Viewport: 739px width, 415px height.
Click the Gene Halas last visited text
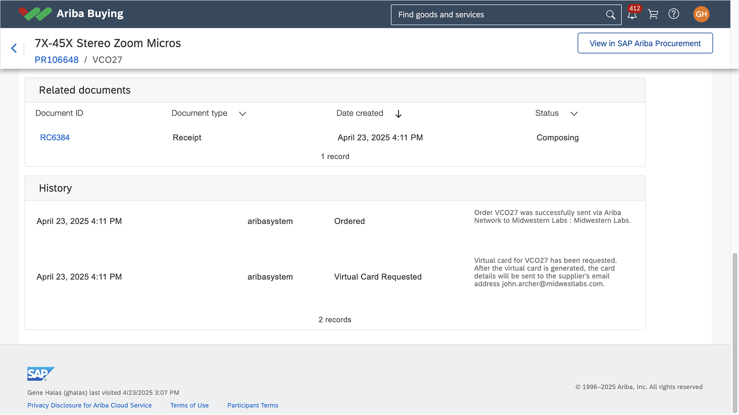[x=103, y=393]
